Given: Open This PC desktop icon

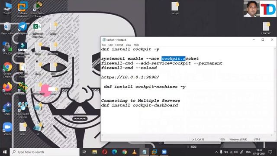Looking at the screenshot, I should pyautogui.click(x=7, y=8).
